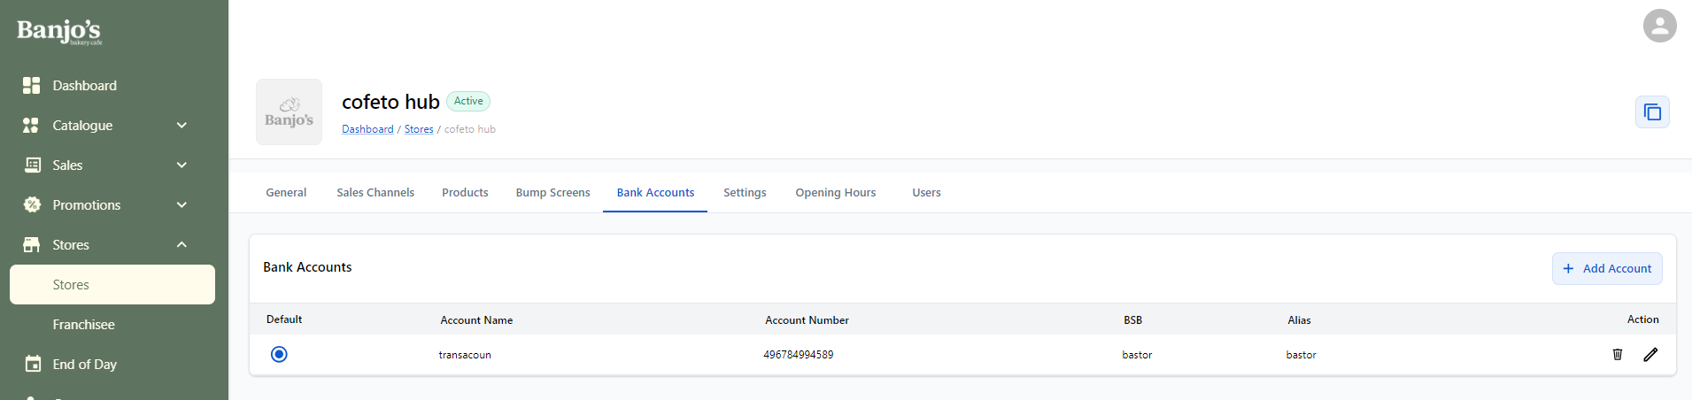
Task: Click the Banjo's logo in sidebar
Action: [59, 31]
